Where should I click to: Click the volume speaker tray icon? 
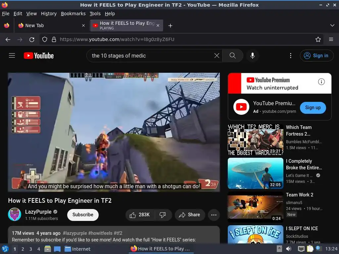289,249
